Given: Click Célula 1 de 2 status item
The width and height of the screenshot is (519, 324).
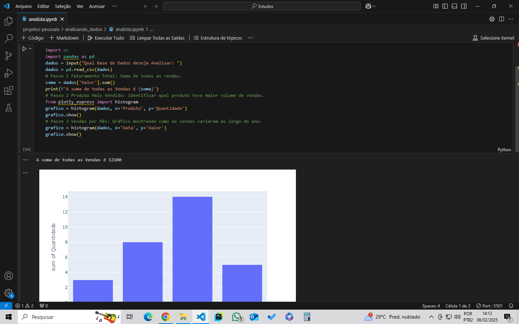Looking at the screenshot, I should pos(458,306).
